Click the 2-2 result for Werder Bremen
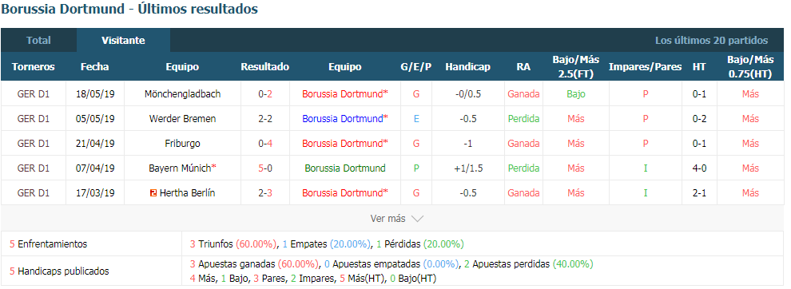Screen dimensions: 791x289 click(264, 118)
